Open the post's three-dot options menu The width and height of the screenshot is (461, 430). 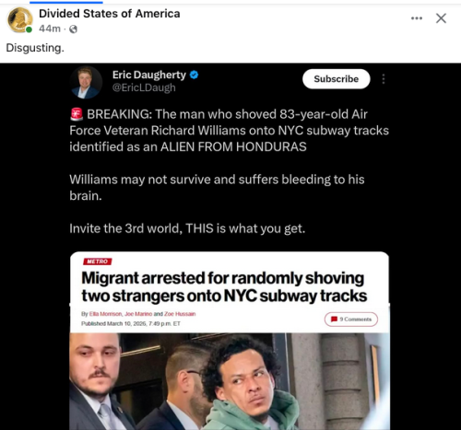click(x=417, y=18)
